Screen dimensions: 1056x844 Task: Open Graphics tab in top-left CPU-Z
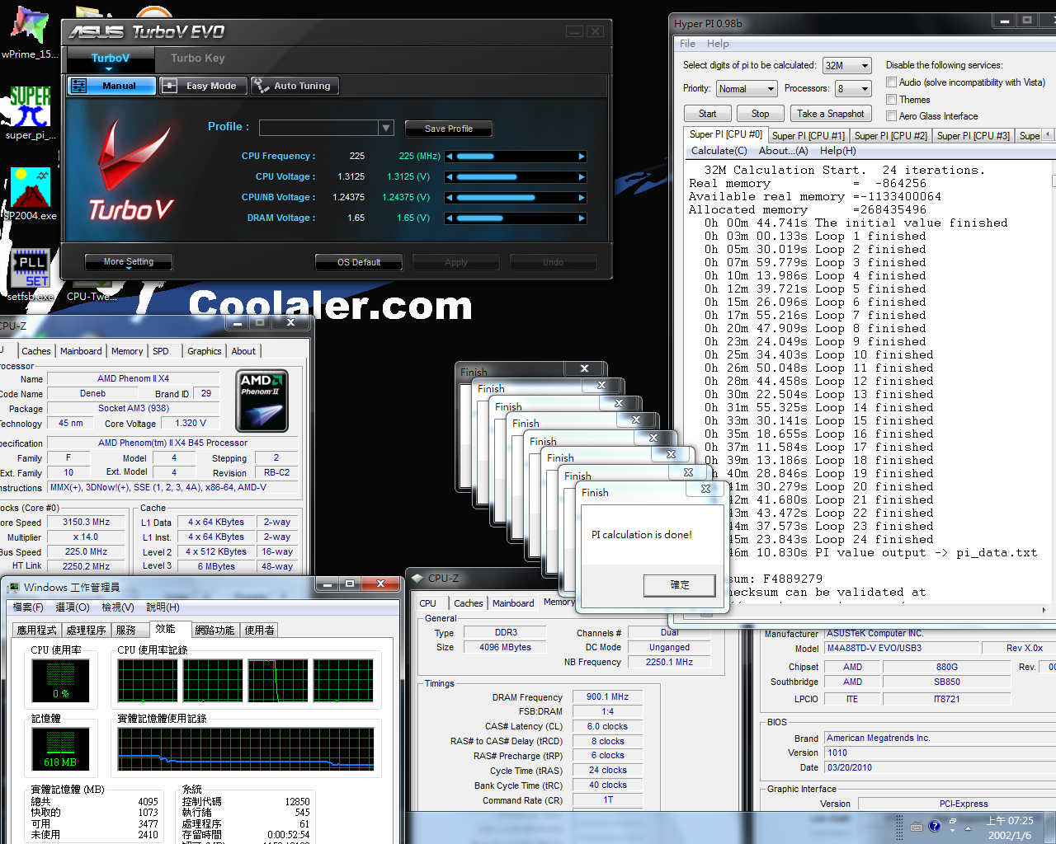tap(205, 351)
